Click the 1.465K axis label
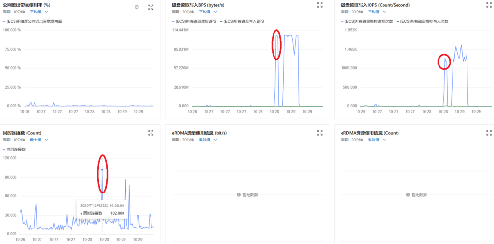494x244 pixels. click(351, 49)
